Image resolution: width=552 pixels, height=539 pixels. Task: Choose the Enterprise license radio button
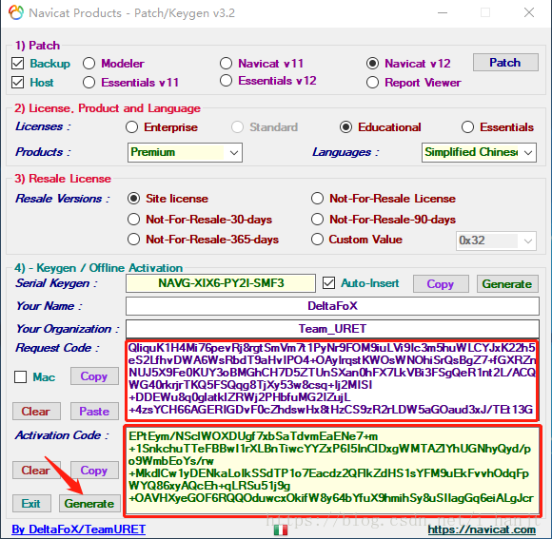(x=131, y=127)
